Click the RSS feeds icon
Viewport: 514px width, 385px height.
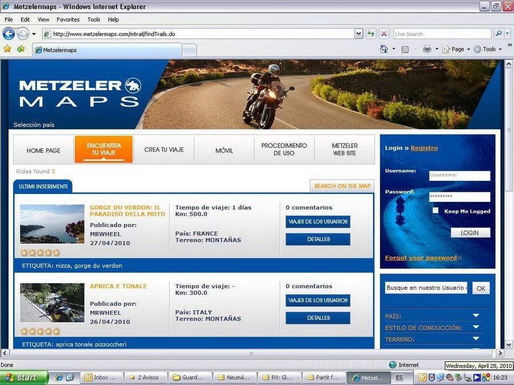tap(405, 50)
